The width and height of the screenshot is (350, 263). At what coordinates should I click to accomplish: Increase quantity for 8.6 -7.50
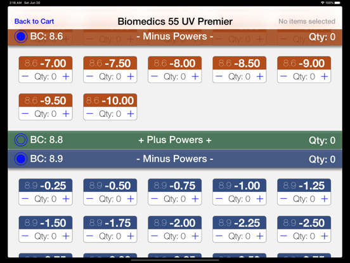tap(131, 76)
